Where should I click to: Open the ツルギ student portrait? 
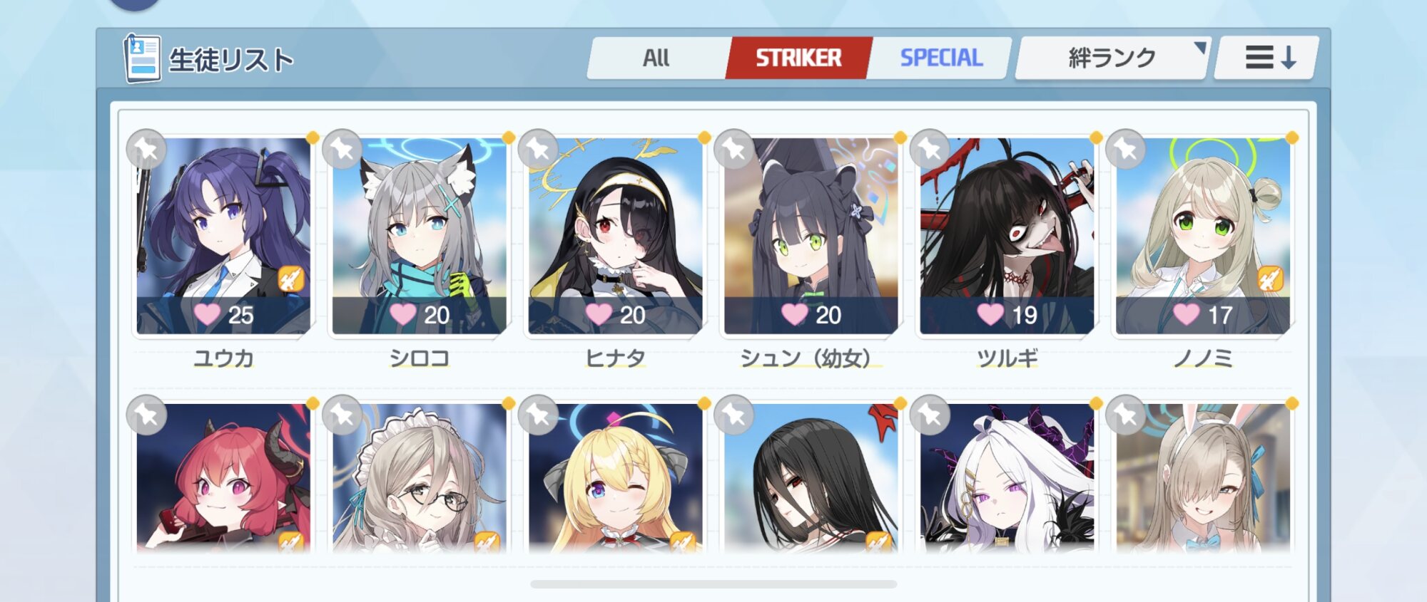coord(1007,236)
